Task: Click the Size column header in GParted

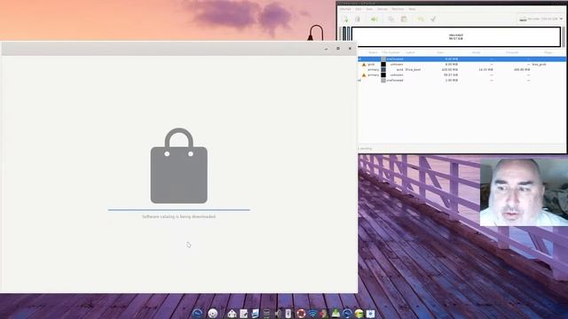Action: pos(440,52)
